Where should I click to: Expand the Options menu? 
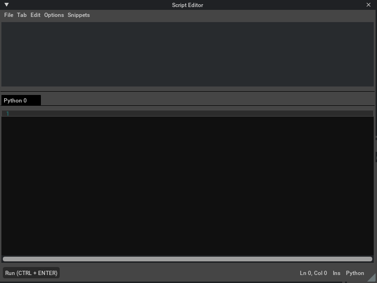54,15
